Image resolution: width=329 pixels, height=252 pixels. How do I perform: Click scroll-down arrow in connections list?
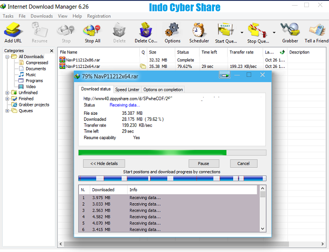tap(263, 229)
